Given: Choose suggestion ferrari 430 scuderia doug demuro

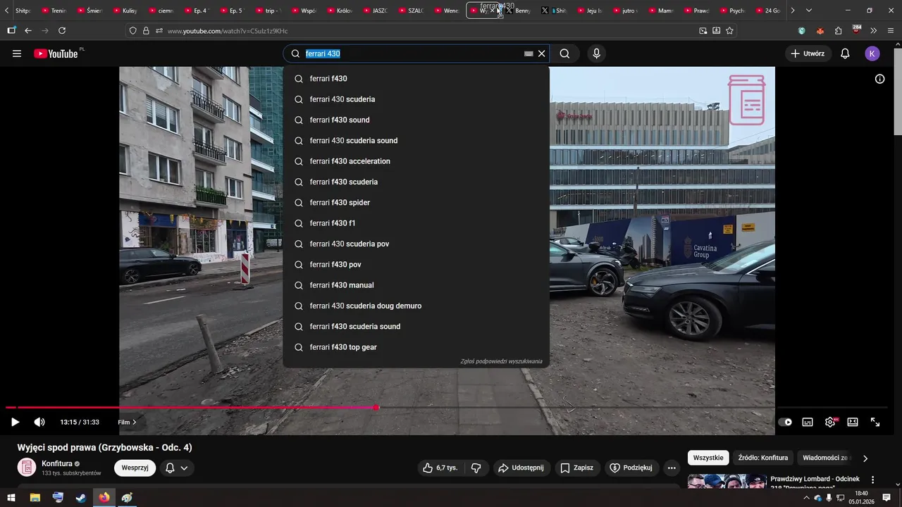Looking at the screenshot, I should pyautogui.click(x=416, y=306).
